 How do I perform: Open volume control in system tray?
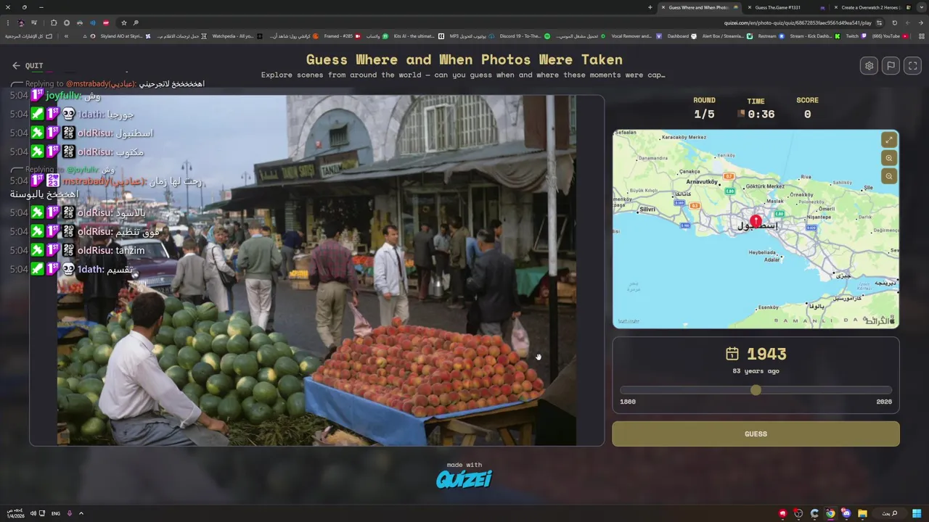33,513
